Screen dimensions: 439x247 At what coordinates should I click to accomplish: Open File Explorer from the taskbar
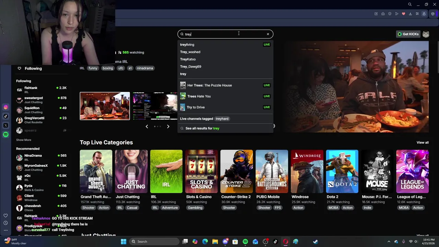[x=215, y=242]
